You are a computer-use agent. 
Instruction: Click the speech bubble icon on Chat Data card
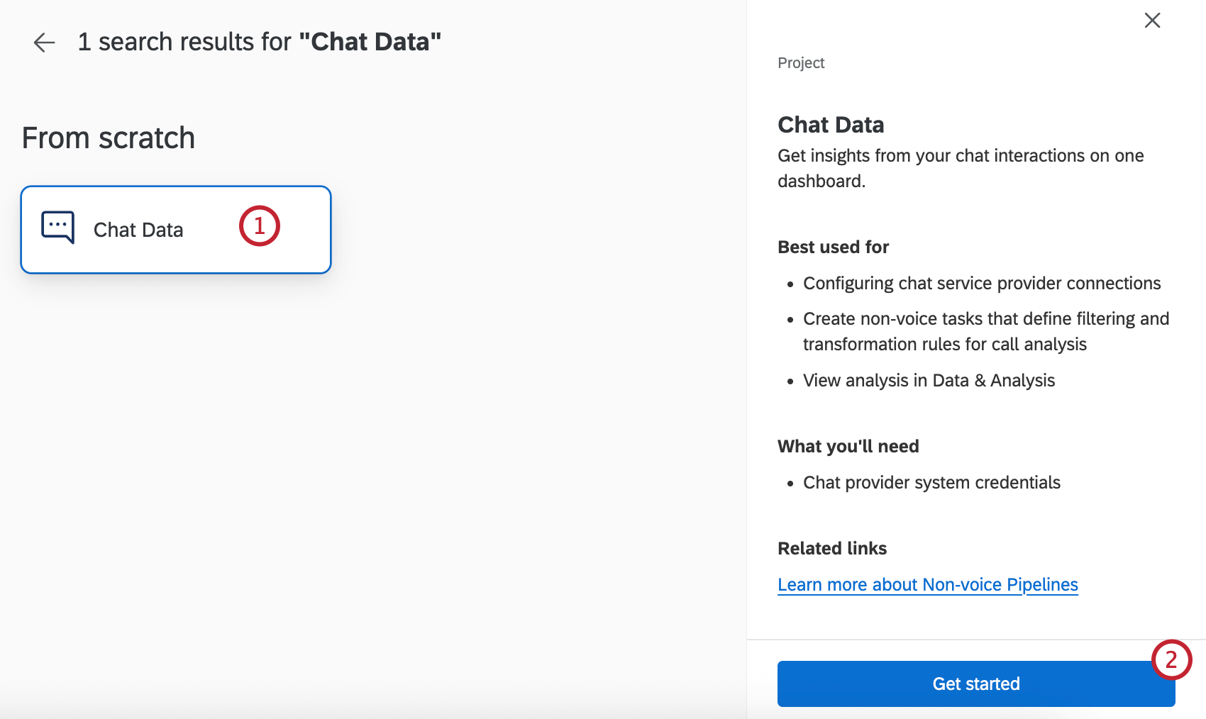57,228
